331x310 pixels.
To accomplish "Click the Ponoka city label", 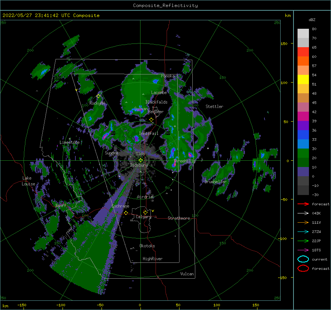I will click(x=168, y=76).
